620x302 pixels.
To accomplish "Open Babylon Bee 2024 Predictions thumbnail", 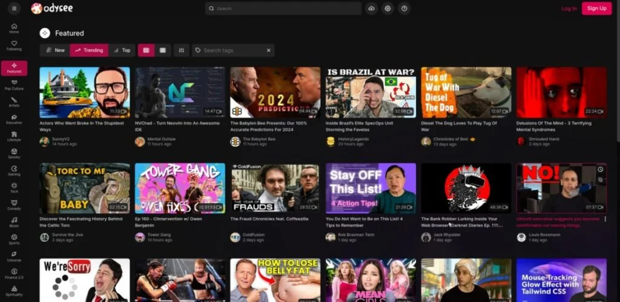I will [x=275, y=92].
